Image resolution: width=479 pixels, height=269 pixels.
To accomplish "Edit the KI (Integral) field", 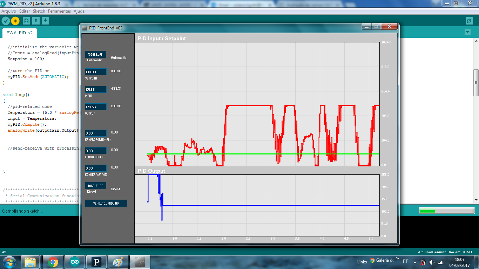I will 96,151.
